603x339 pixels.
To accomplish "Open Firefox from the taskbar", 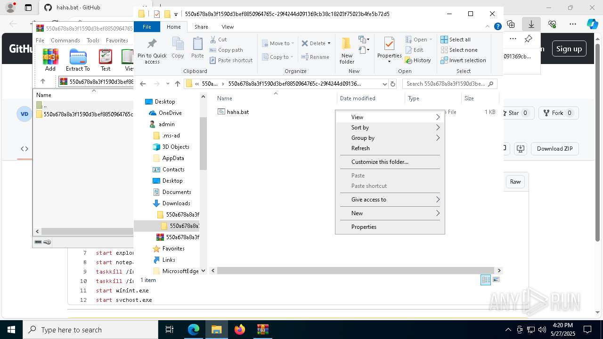I will pyautogui.click(x=240, y=330).
